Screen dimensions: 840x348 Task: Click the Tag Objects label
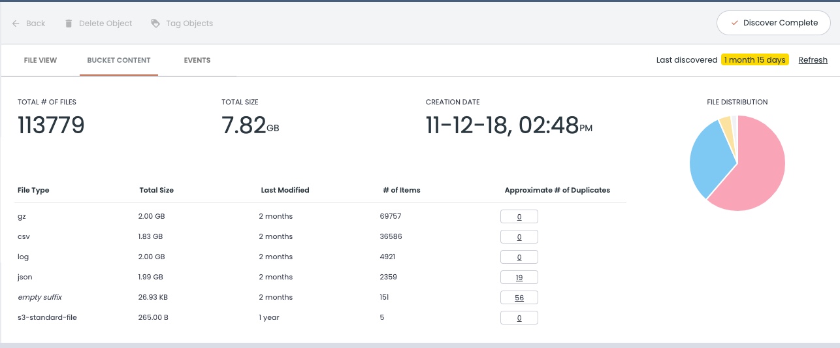(189, 24)
